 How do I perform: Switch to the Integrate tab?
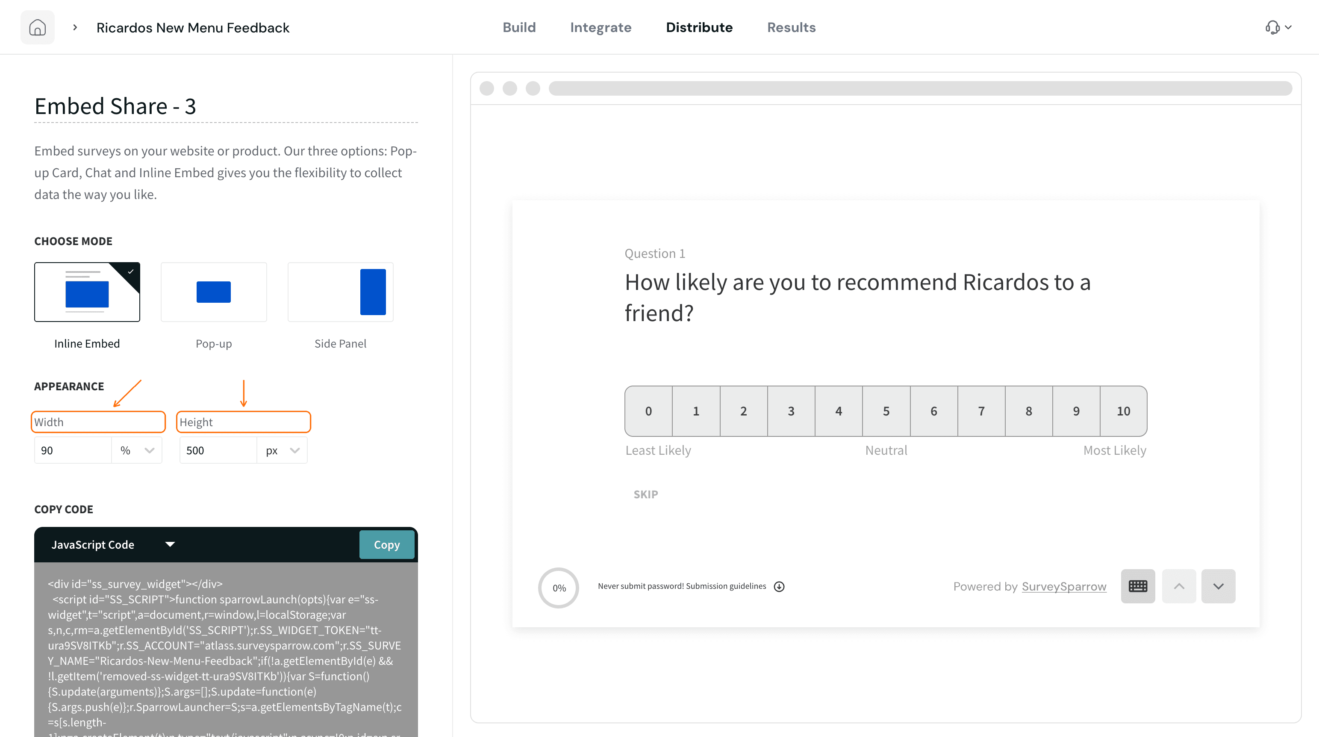(x=601, y=28)
